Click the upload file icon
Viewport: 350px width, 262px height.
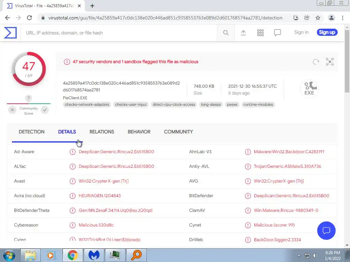coord(243,33)
